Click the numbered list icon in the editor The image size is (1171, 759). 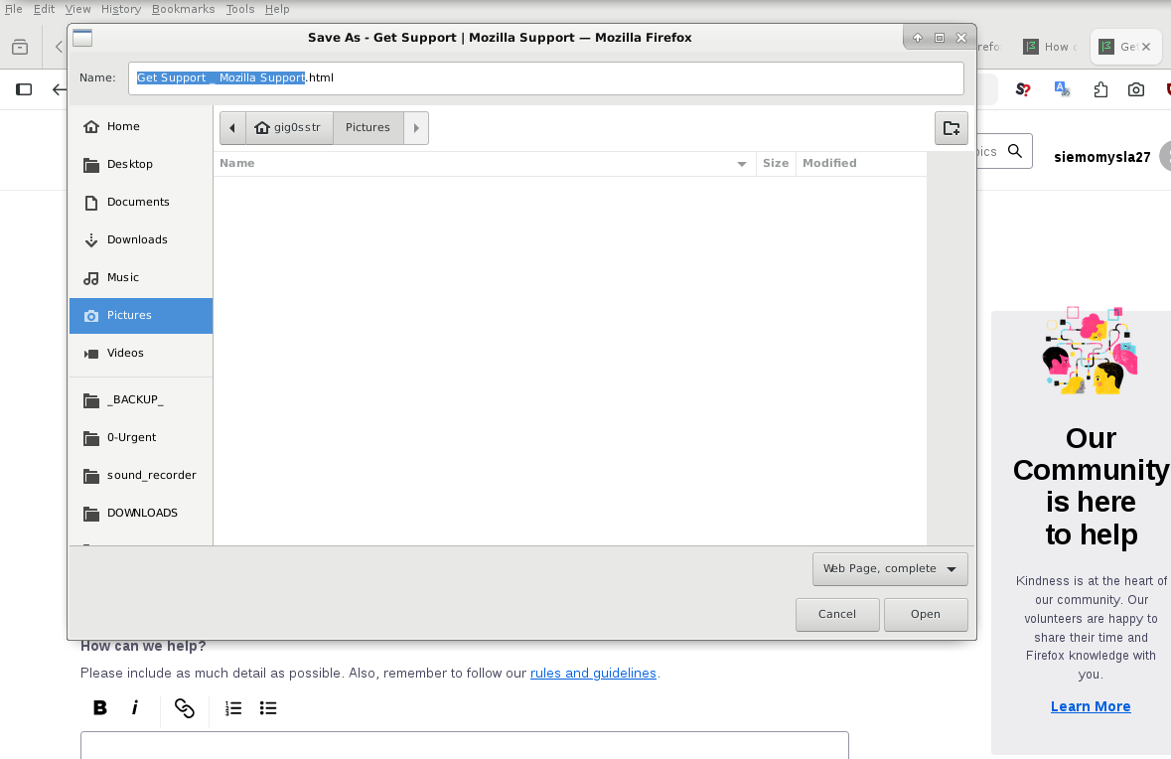(233, 708)
